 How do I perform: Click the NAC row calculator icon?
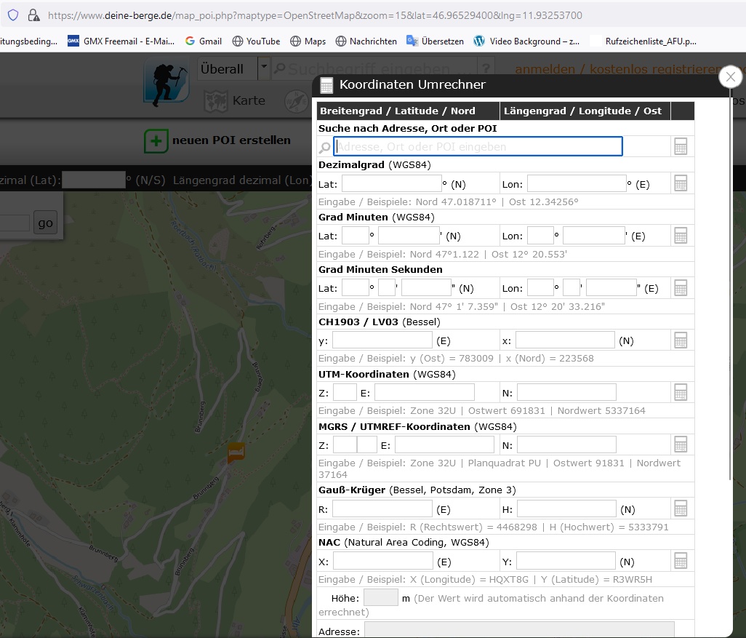point(681,561)
